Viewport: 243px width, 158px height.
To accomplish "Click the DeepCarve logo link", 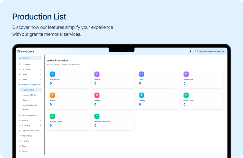I will [x=25, y=51].
